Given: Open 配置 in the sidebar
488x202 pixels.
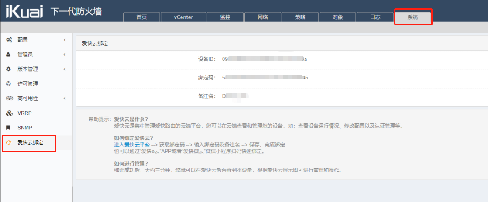Looking at the screenshot, I should 36,40.
